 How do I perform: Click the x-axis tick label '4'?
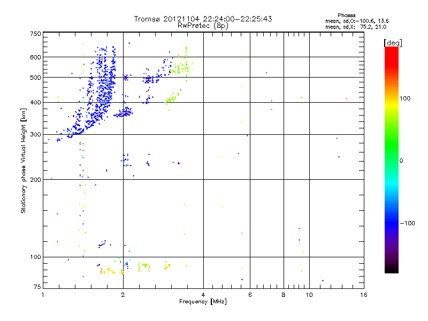coord(203,295)
